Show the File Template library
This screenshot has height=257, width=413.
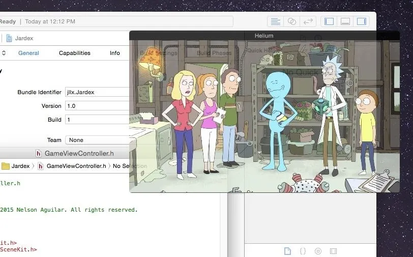pyautogui.click(x=288, y=251)
